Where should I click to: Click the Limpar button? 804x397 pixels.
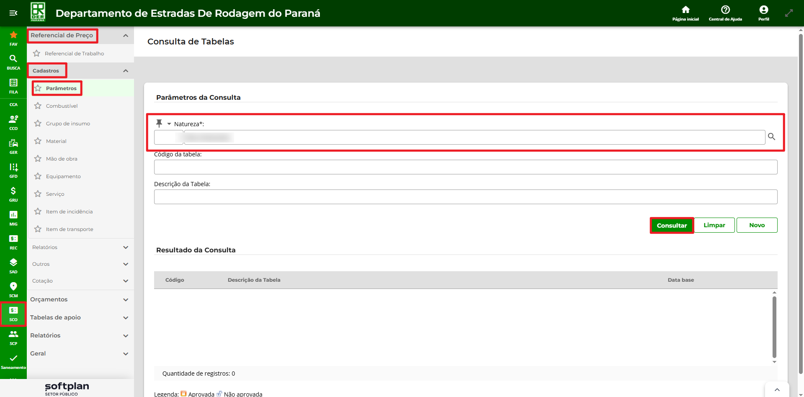click(714, 225)
